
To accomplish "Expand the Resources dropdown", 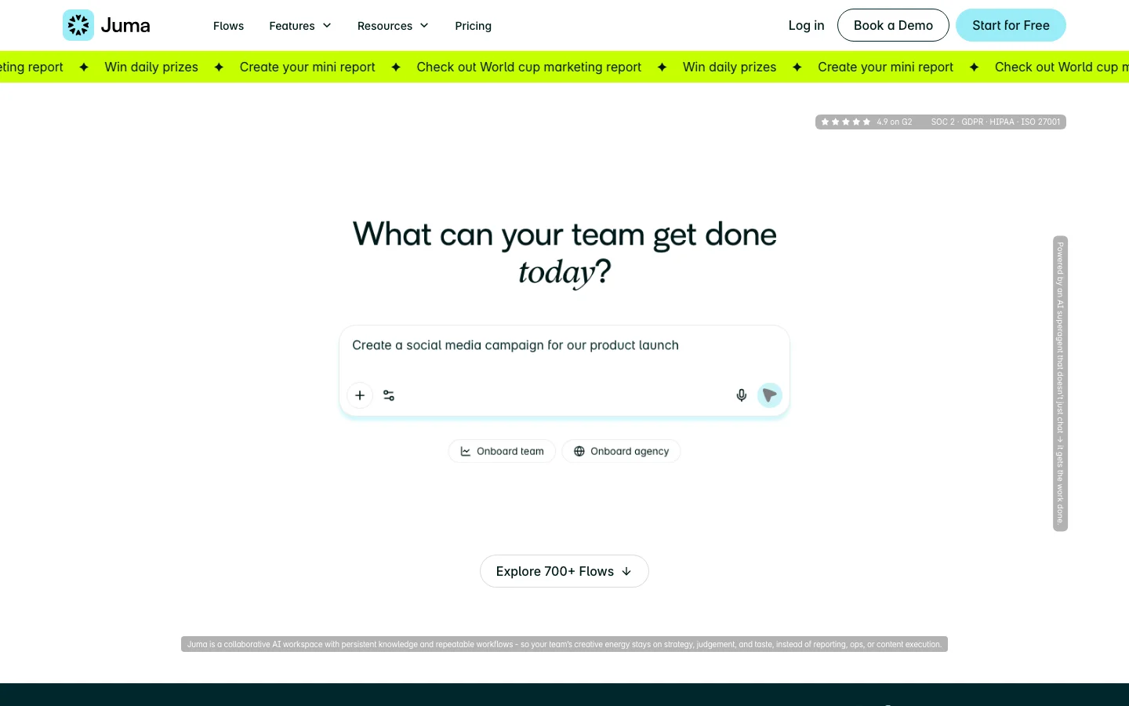I will coord(393,26).
